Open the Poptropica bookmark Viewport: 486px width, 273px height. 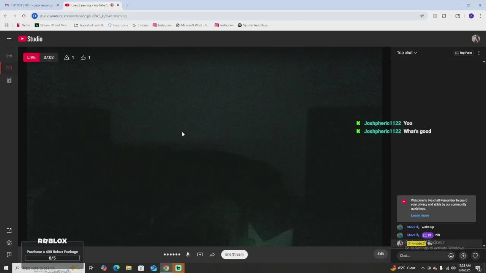click(118, 25)
